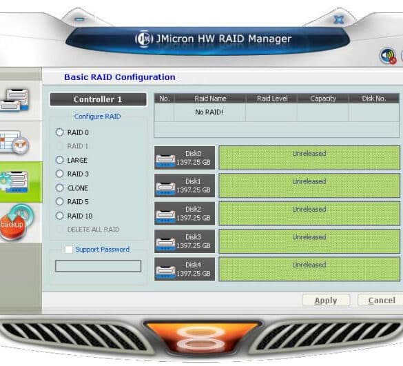Click the Apply button
The height and width of the screenshot is (366, 403).
[326, 301]
